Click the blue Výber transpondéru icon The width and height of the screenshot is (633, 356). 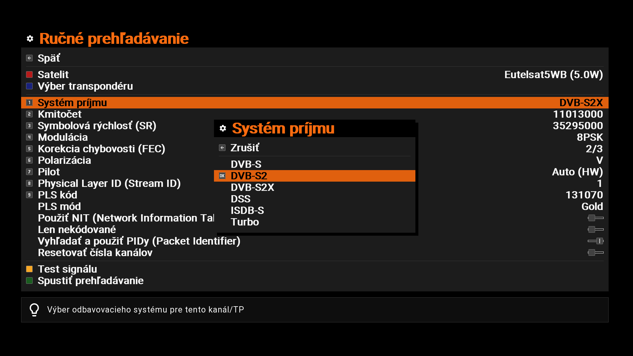tap(29, 86)
